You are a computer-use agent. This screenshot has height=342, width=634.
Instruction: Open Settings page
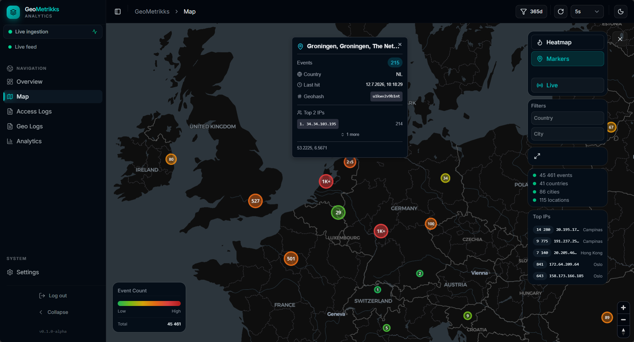point(53,272)
